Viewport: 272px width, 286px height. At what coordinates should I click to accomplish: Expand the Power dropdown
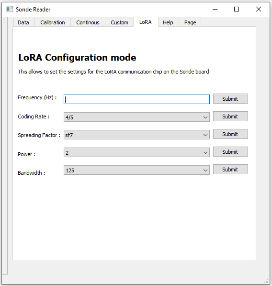136,152
